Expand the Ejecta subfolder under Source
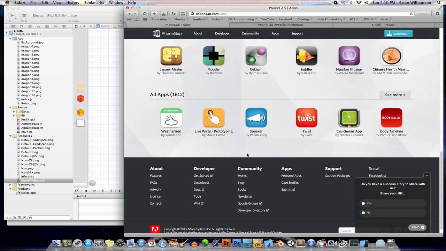The width and height of the screenshot is (446, 251). point(14,112)
